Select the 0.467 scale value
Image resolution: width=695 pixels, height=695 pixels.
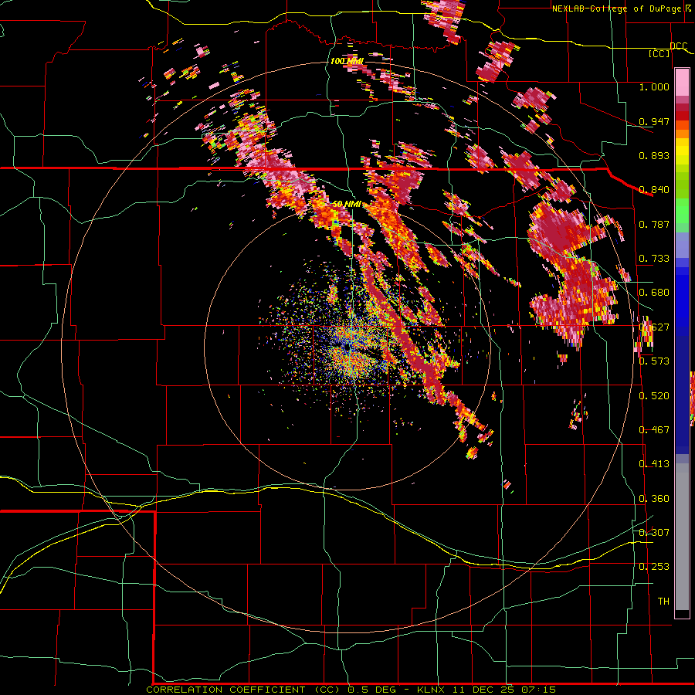(654, 429)
